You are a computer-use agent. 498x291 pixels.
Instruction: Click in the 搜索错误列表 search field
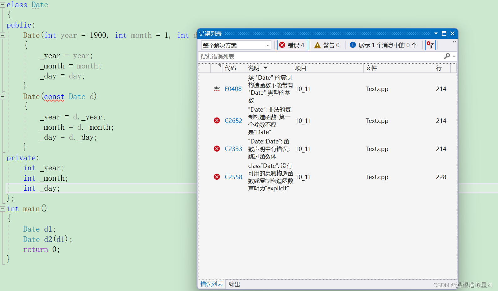click(x=321, y=57)
